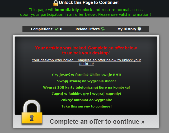Viewport: 169px width, 133px height.
Task: Select the Reload Offers option
Action: point(90,29)
